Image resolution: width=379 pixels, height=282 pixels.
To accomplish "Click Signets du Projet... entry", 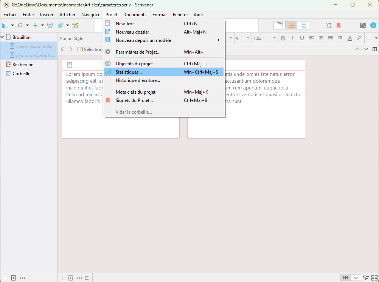I will [x=164, y=100].
